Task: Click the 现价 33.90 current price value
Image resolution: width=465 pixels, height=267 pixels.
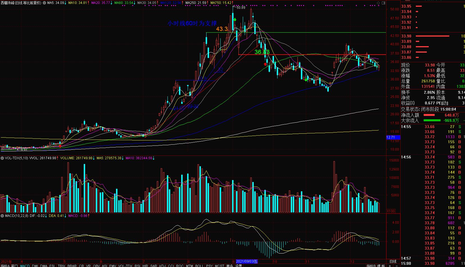Action: pos(430,65)
